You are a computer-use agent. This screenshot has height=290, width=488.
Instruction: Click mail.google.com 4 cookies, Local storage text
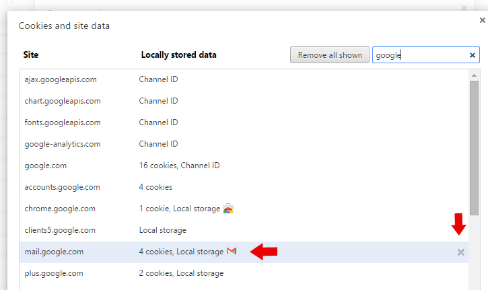[181, 252]
